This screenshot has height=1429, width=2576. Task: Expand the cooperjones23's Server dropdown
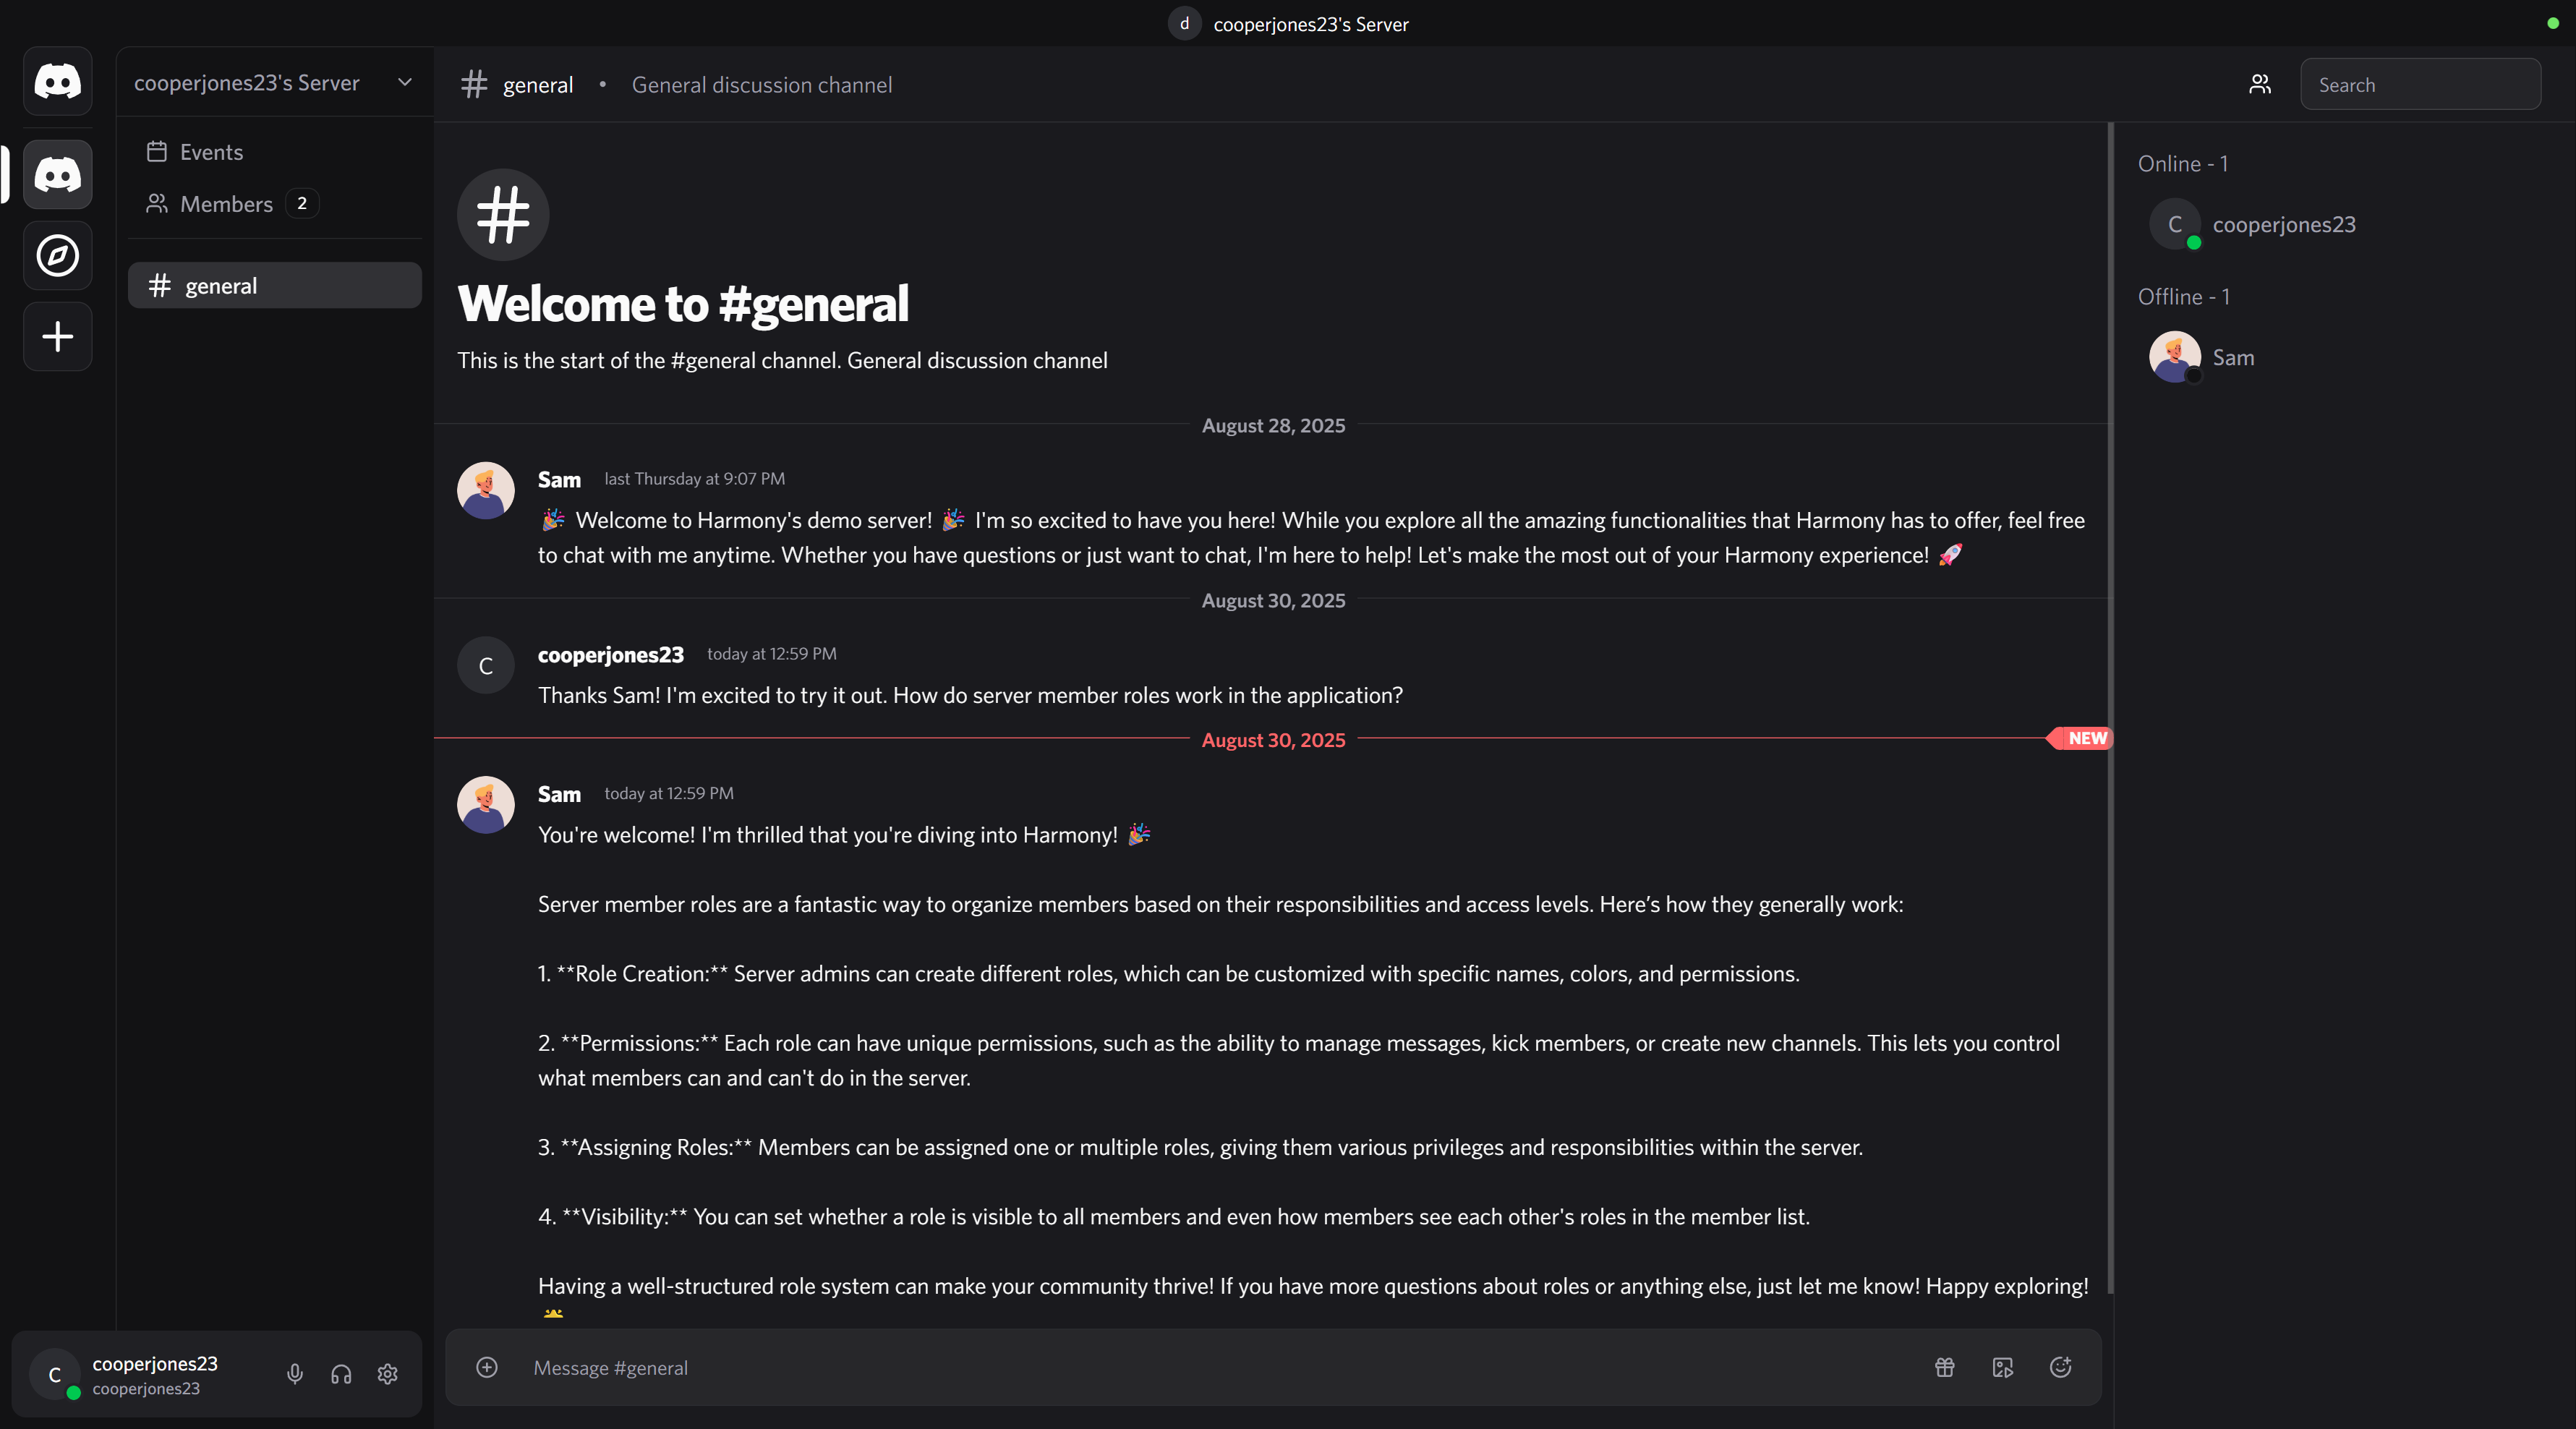405,83
